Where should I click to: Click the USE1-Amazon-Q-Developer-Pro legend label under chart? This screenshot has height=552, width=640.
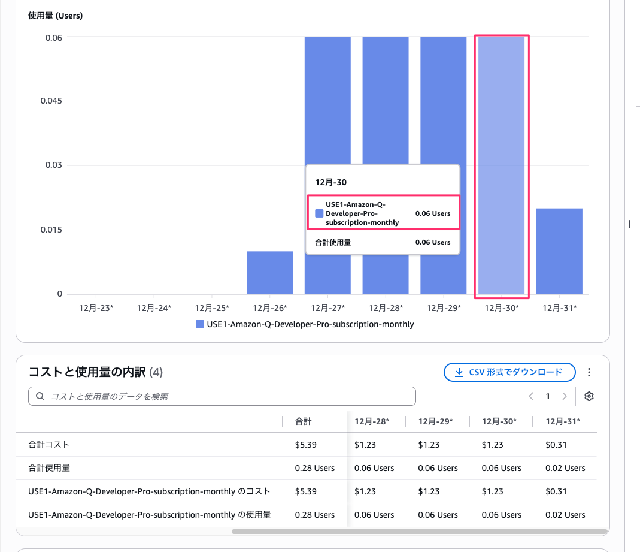pos(310,324)
